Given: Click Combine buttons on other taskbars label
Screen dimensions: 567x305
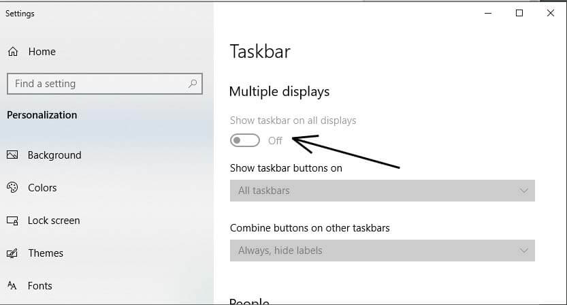Looking at the screenshot, I should [x=310, y=228].
